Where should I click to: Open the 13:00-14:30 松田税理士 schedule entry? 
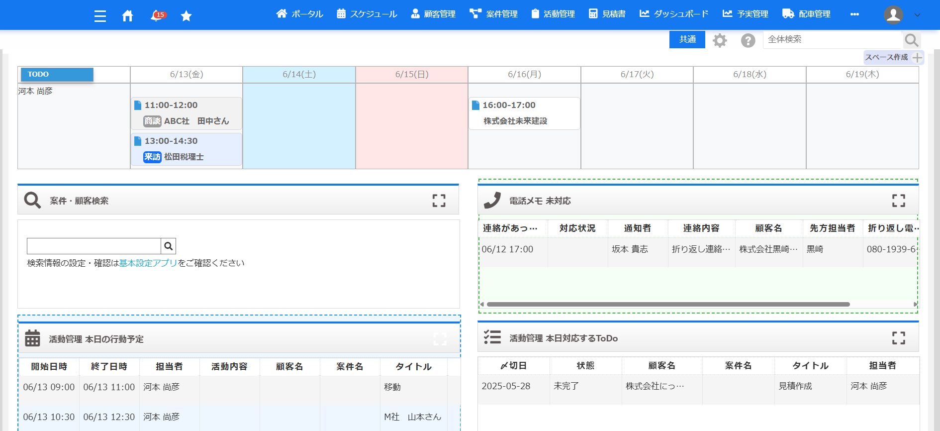click(187, 149)
